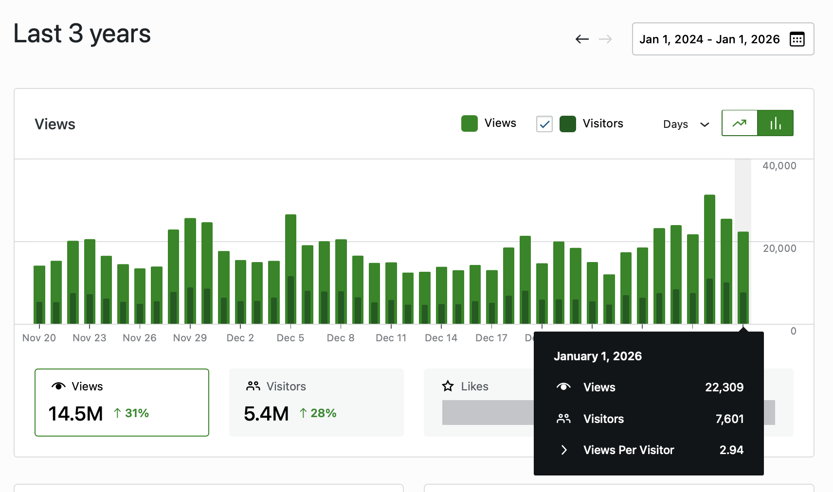Viewport: 833px width, 492px height.
Task: Click the star icon beside Likes
Action: (448, 387)
